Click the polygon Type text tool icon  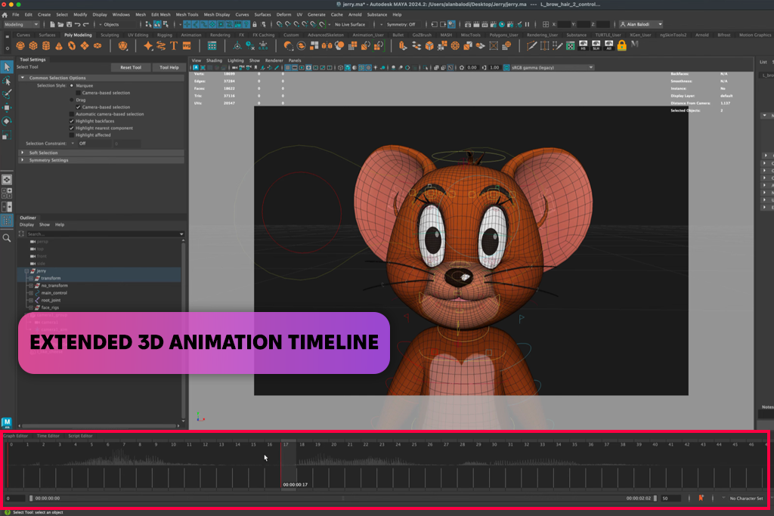tap(174, 46)
